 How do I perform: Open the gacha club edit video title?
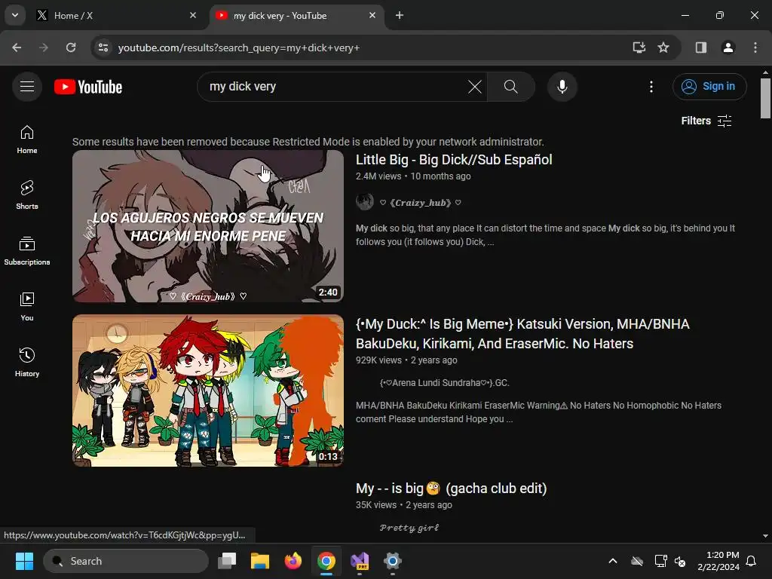pyautogui.click(x=451, y=489)
